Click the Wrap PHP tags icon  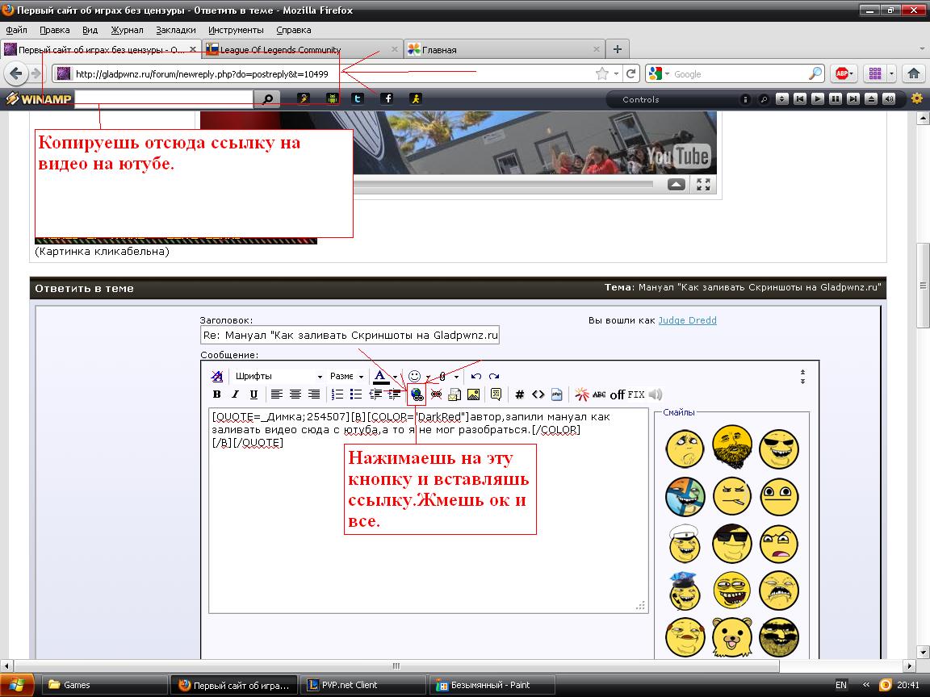pyautogui.click(x=557, y=394)
